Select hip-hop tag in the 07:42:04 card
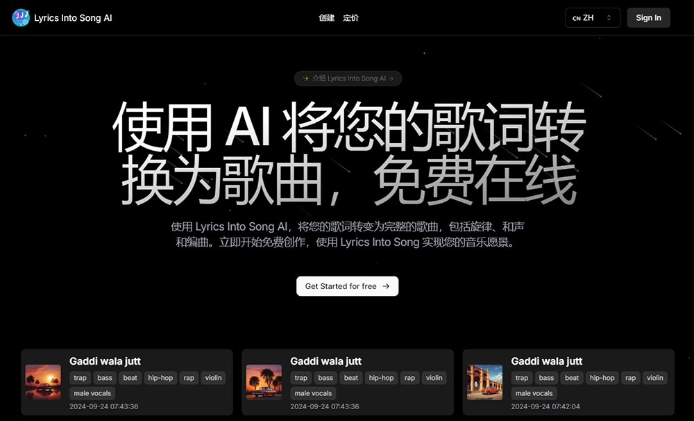 tap(602, 378)
